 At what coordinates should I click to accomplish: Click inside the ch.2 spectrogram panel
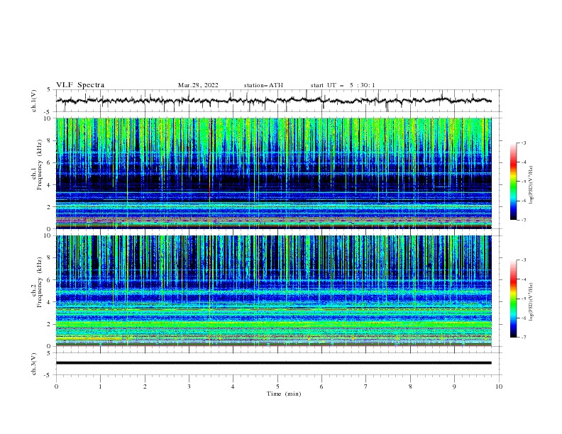(x=273, y=291)
